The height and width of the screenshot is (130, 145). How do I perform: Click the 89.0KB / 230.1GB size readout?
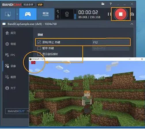tap(89, 17)
